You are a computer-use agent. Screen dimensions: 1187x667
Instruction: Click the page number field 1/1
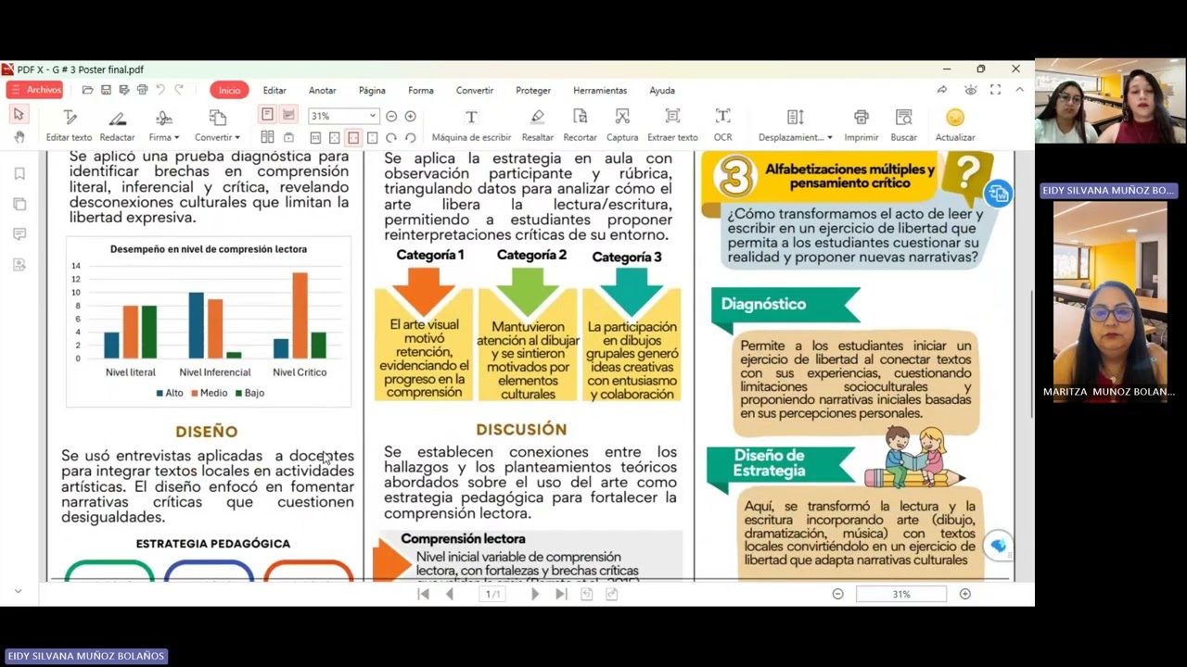pyautogui.click(x=494, y=594)
